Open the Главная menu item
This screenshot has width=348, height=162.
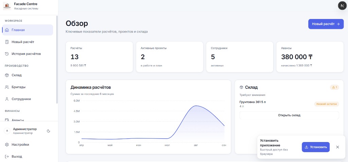coord(28,30)
